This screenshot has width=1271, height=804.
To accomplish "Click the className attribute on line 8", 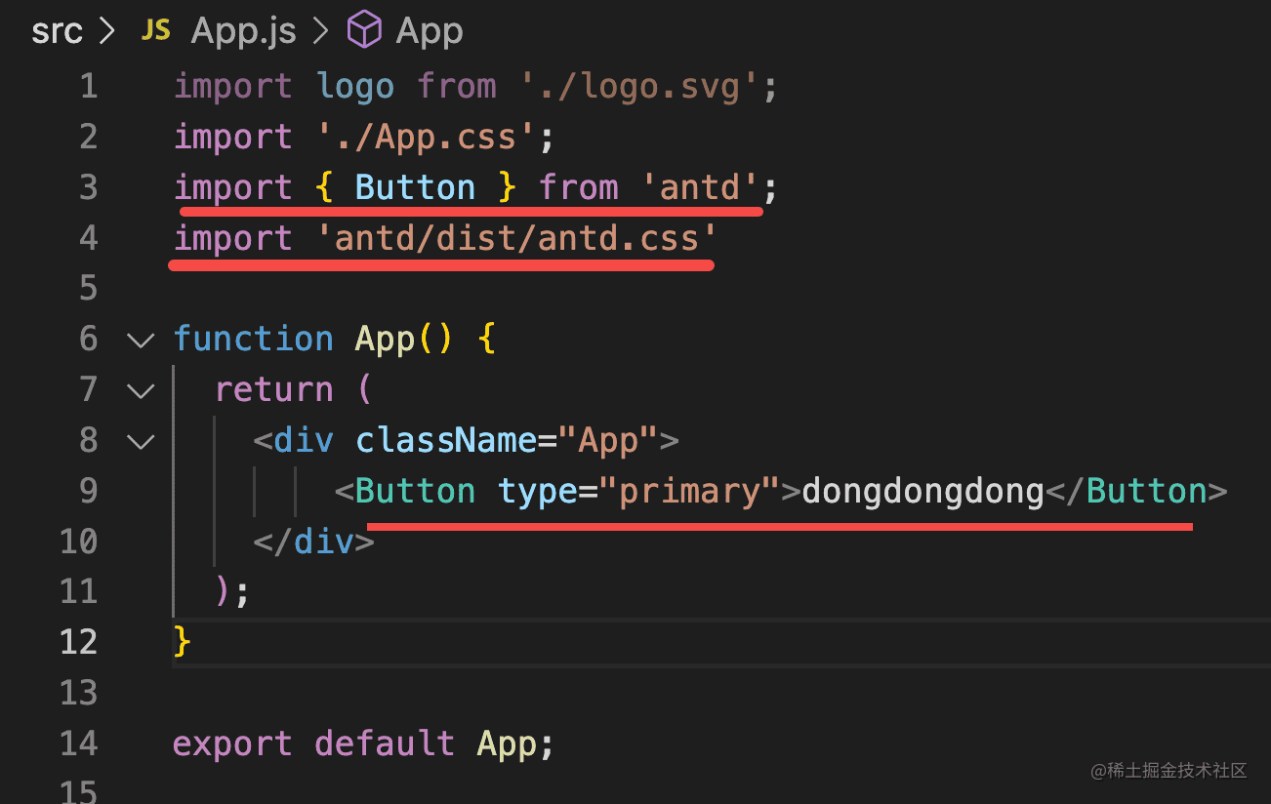I will coord(446,440).
